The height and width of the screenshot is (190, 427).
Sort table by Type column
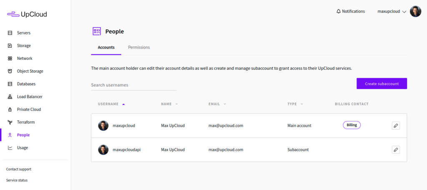tap(301, 104)
